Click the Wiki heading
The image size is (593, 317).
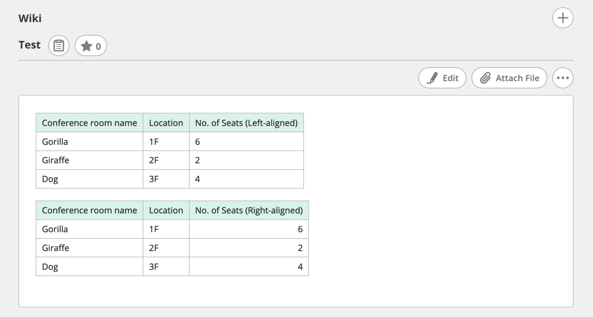30,18
